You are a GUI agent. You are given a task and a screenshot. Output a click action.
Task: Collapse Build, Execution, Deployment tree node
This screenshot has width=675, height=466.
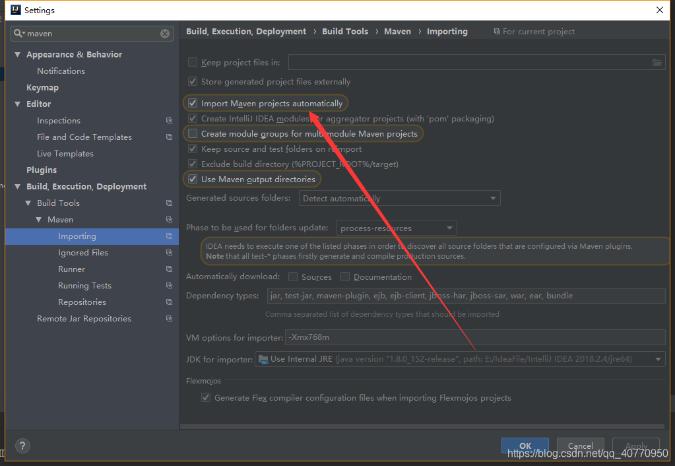click(x=18, y=187)
